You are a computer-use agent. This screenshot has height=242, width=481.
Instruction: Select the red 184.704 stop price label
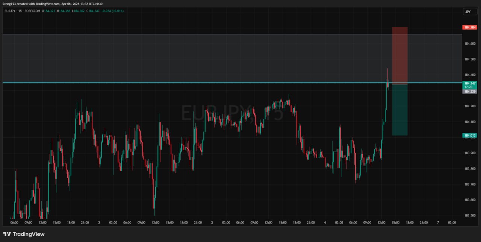469,27
